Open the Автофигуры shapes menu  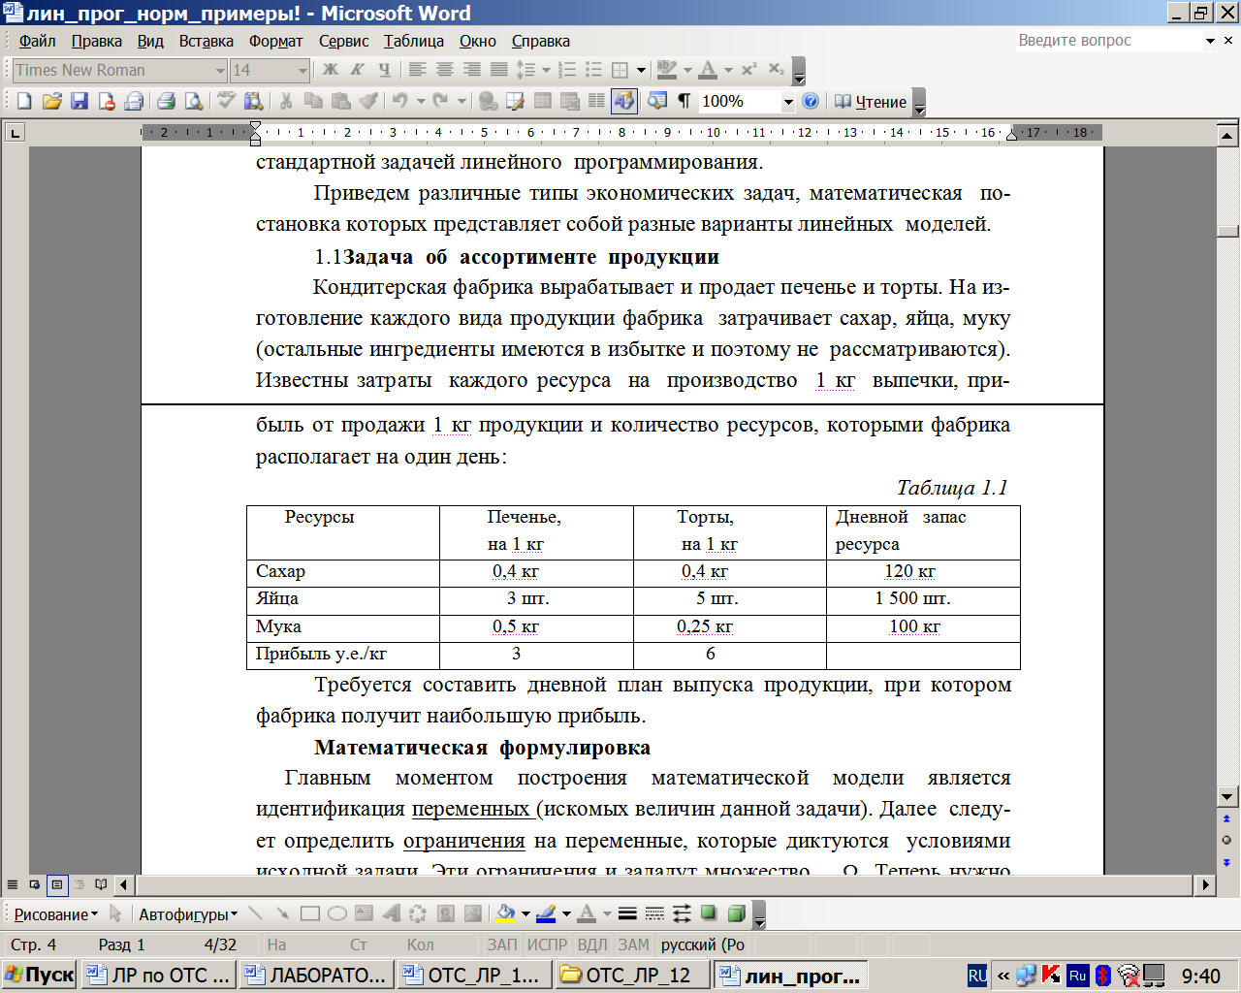[188, 913]
